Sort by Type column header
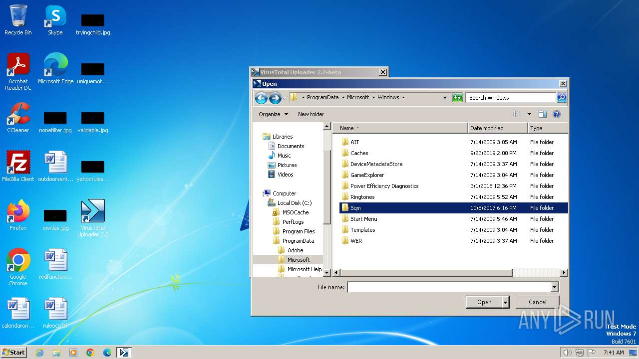The image size is (639, 359). 548,128
